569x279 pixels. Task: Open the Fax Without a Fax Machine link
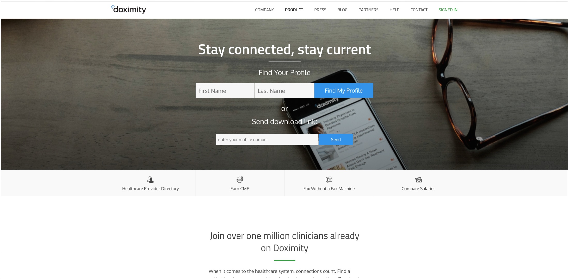pyautogui.click(x=329, y=189)
